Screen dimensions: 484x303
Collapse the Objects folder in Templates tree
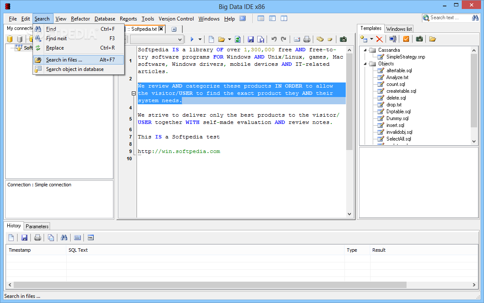(x=365, y=64)
